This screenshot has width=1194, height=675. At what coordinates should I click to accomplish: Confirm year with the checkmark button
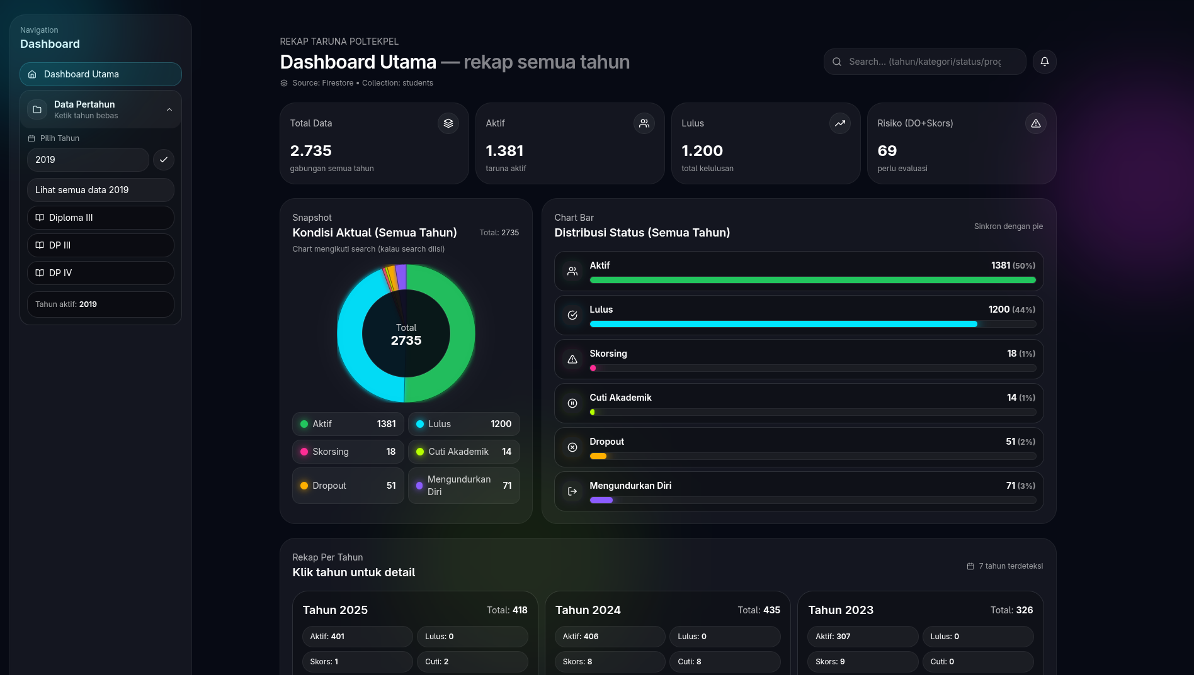point(163,160)
